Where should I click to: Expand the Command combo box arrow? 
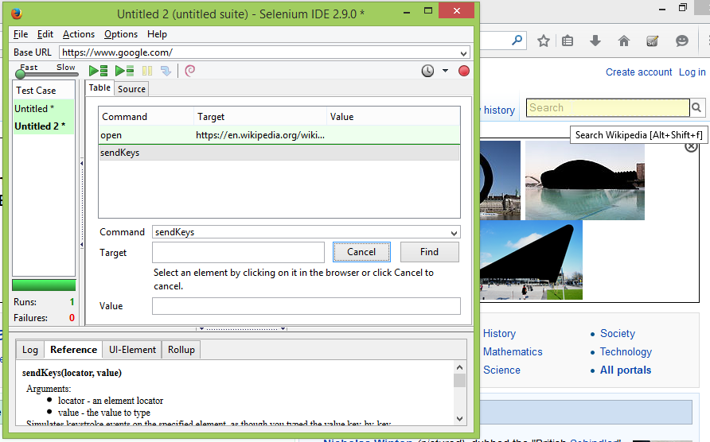454,233
